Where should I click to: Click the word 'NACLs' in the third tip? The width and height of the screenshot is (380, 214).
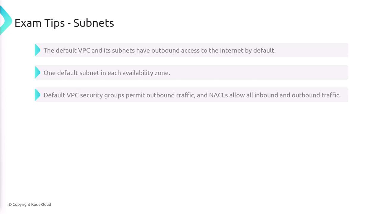(218, 95)
